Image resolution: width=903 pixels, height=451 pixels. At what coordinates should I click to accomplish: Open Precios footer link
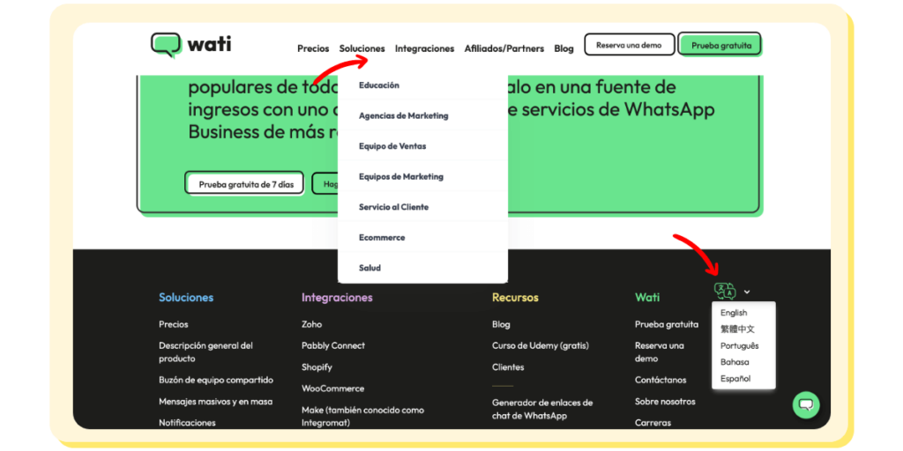pos(174,324)
